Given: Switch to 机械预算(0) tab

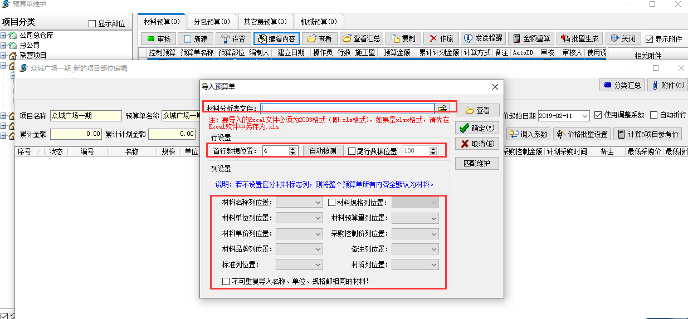Looking at the screenshot, I should coord(318,22).
